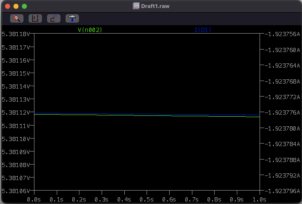Viewport: 302px width, 204px height.
Task: Select the green V(n002) trace label
Action: pos(90,30)
